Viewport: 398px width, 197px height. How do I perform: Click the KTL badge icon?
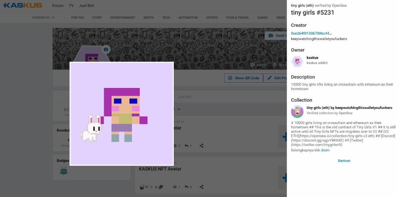[x=64, y=171]
